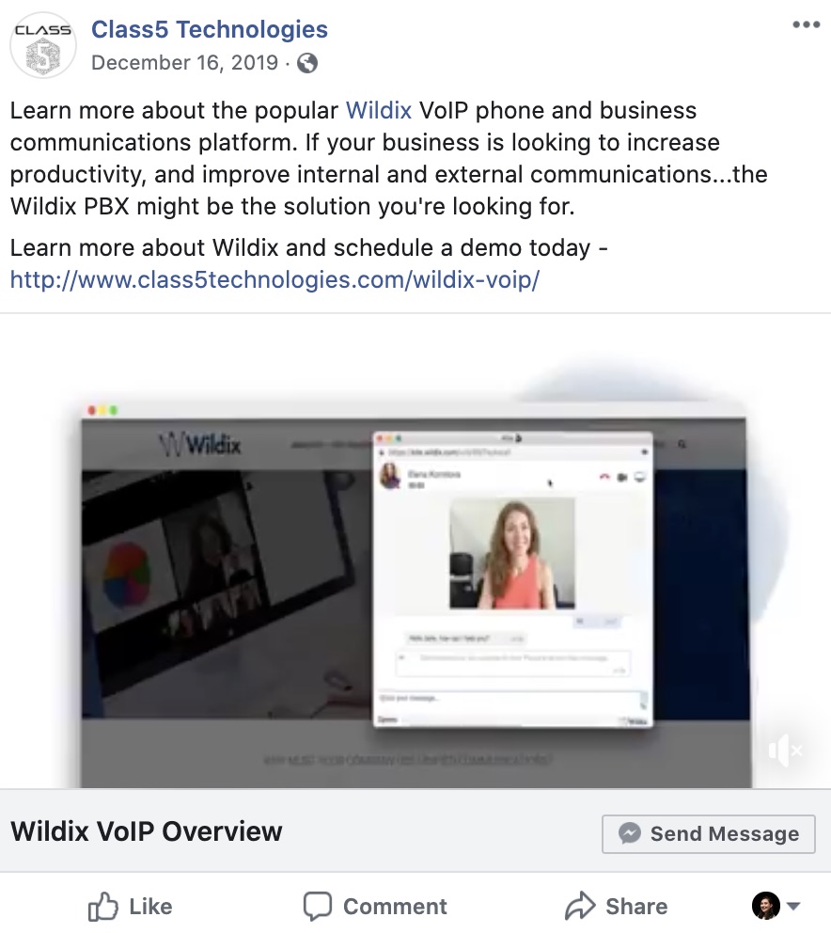
Task: Select the Like button label
Action: pyautogui.click(x=150, y=907)
